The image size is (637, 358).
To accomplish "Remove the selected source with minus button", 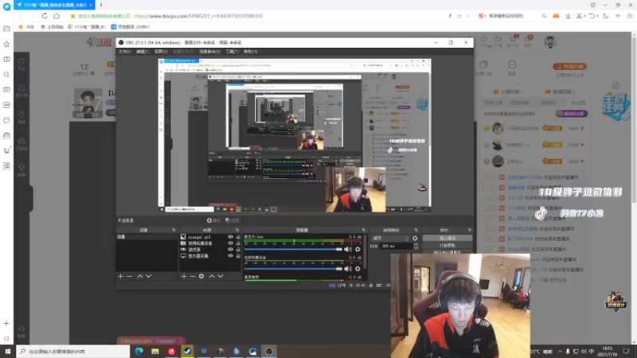I will click(193, 276).
